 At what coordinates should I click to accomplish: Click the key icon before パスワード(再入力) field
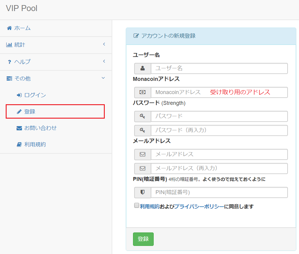tap(142, 130)
